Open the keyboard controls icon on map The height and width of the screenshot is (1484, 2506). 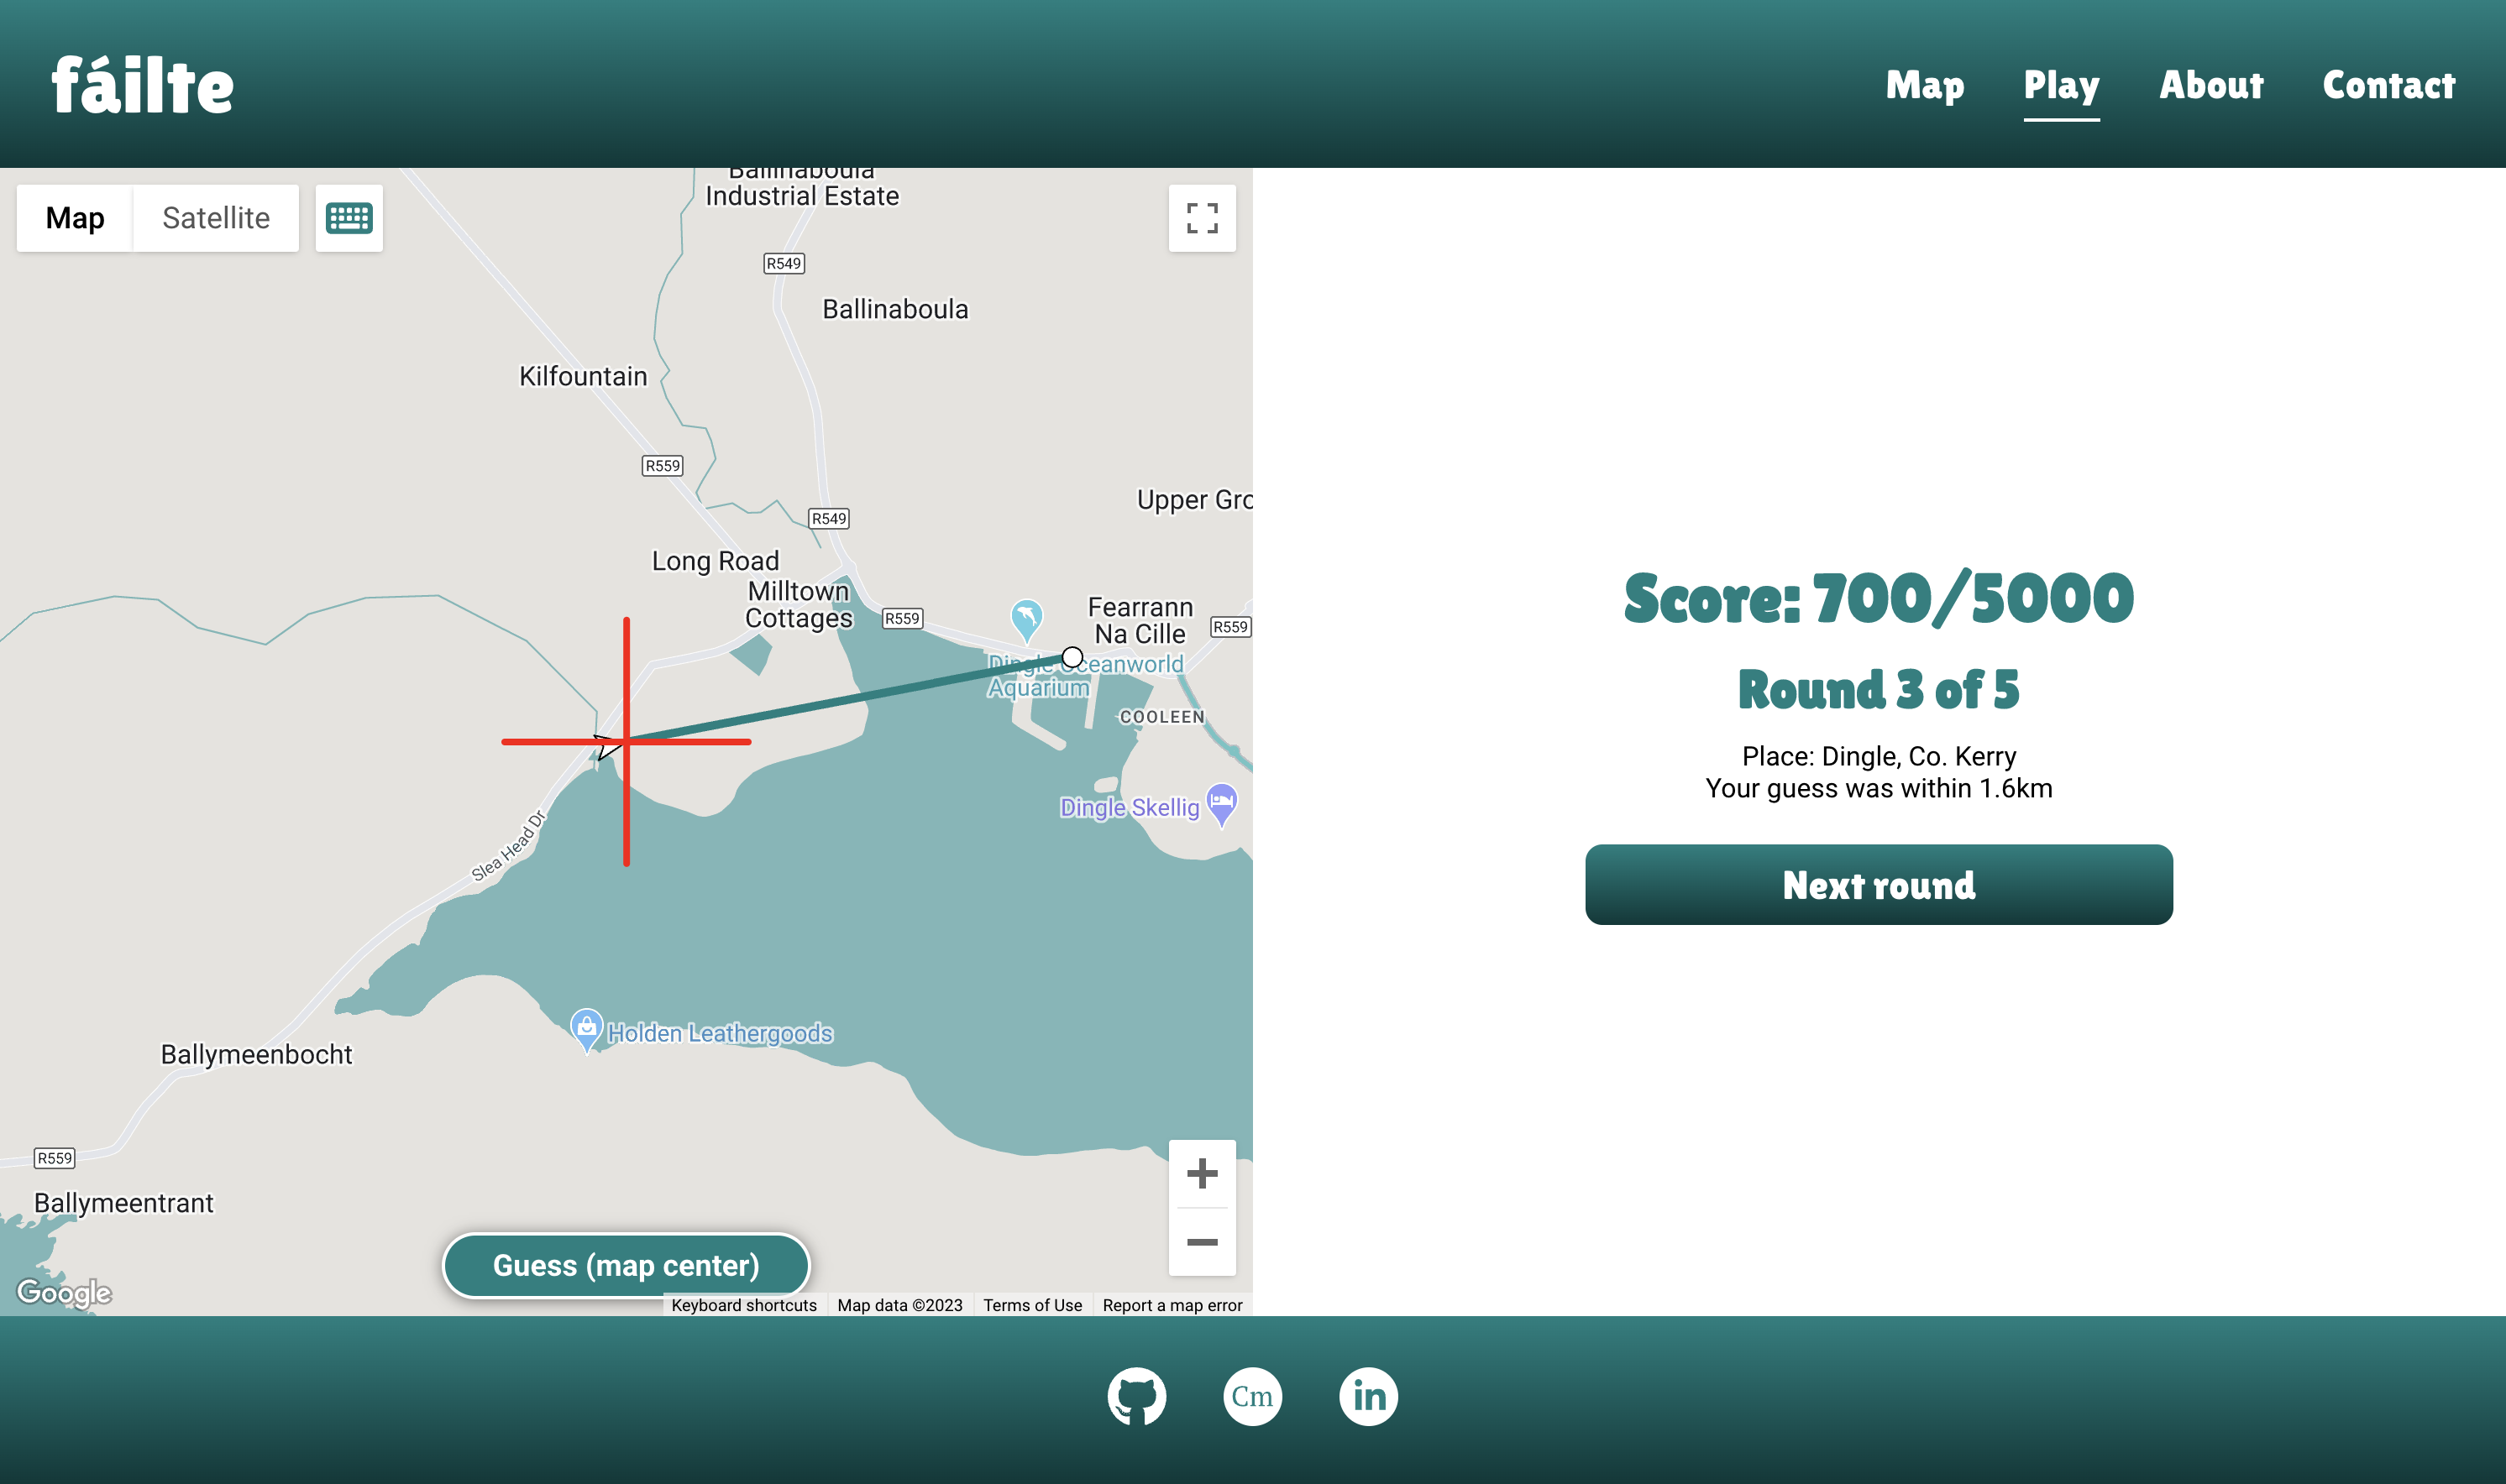(349, 218)
